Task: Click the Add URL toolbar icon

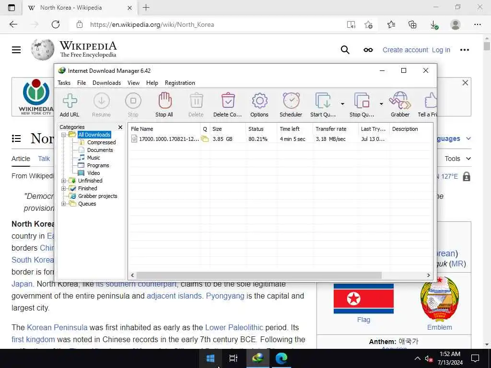Action: click(70, 105)
